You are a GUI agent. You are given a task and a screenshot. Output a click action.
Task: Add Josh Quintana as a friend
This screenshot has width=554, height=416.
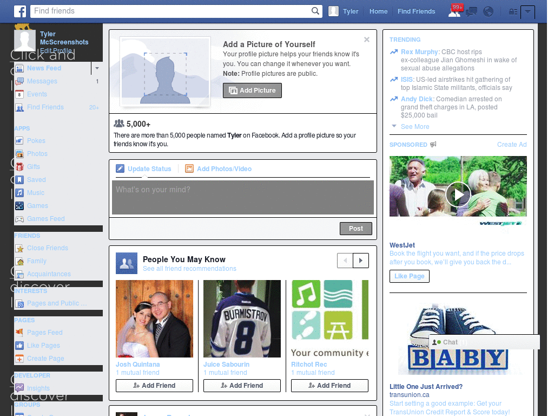(x=154, y=386)
